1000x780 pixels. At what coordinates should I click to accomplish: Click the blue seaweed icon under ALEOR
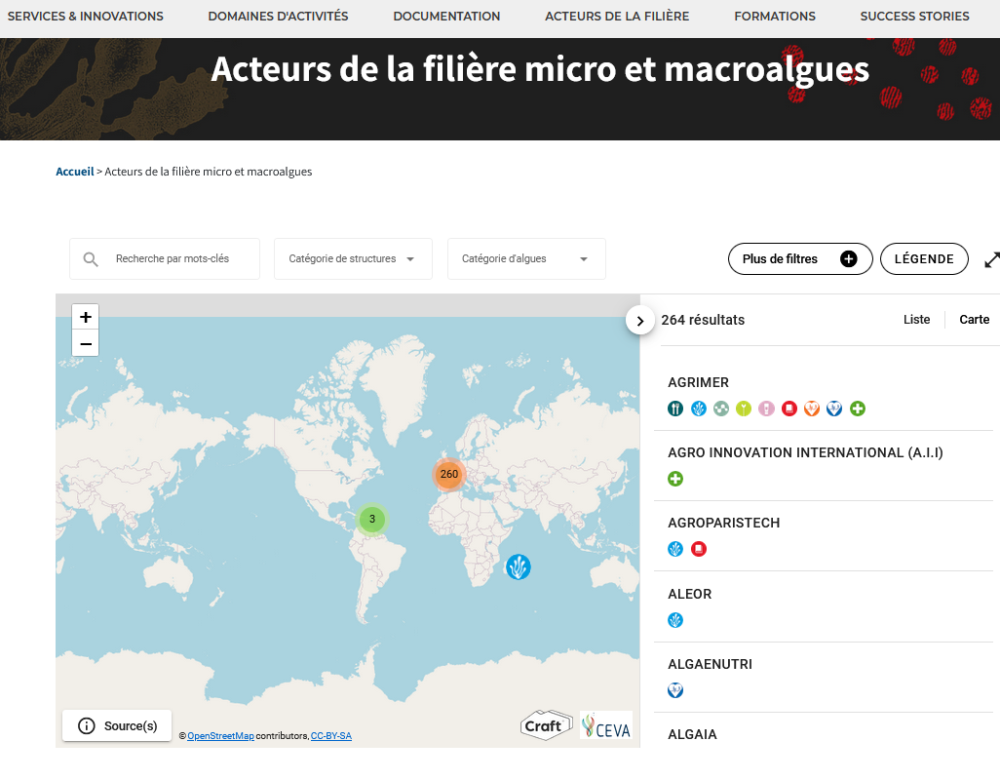pyautogui.click(x=675, y=620)
